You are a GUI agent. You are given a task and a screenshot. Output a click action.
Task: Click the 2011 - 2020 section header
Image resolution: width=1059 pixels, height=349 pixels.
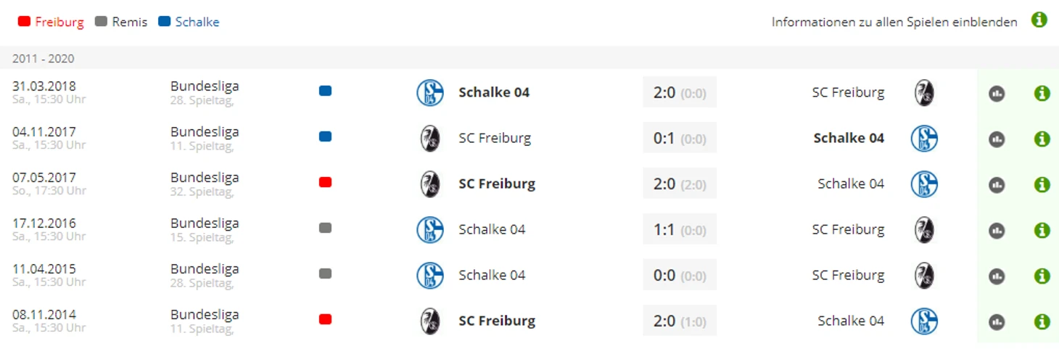coord(44,59)
